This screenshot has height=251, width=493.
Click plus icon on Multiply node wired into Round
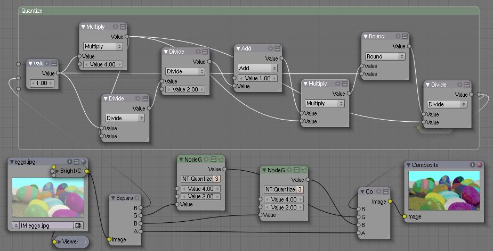click(x=338, y=83)
